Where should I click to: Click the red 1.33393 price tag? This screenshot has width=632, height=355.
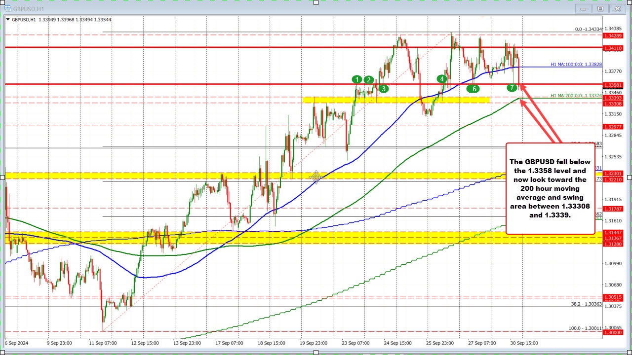[612, 98]
